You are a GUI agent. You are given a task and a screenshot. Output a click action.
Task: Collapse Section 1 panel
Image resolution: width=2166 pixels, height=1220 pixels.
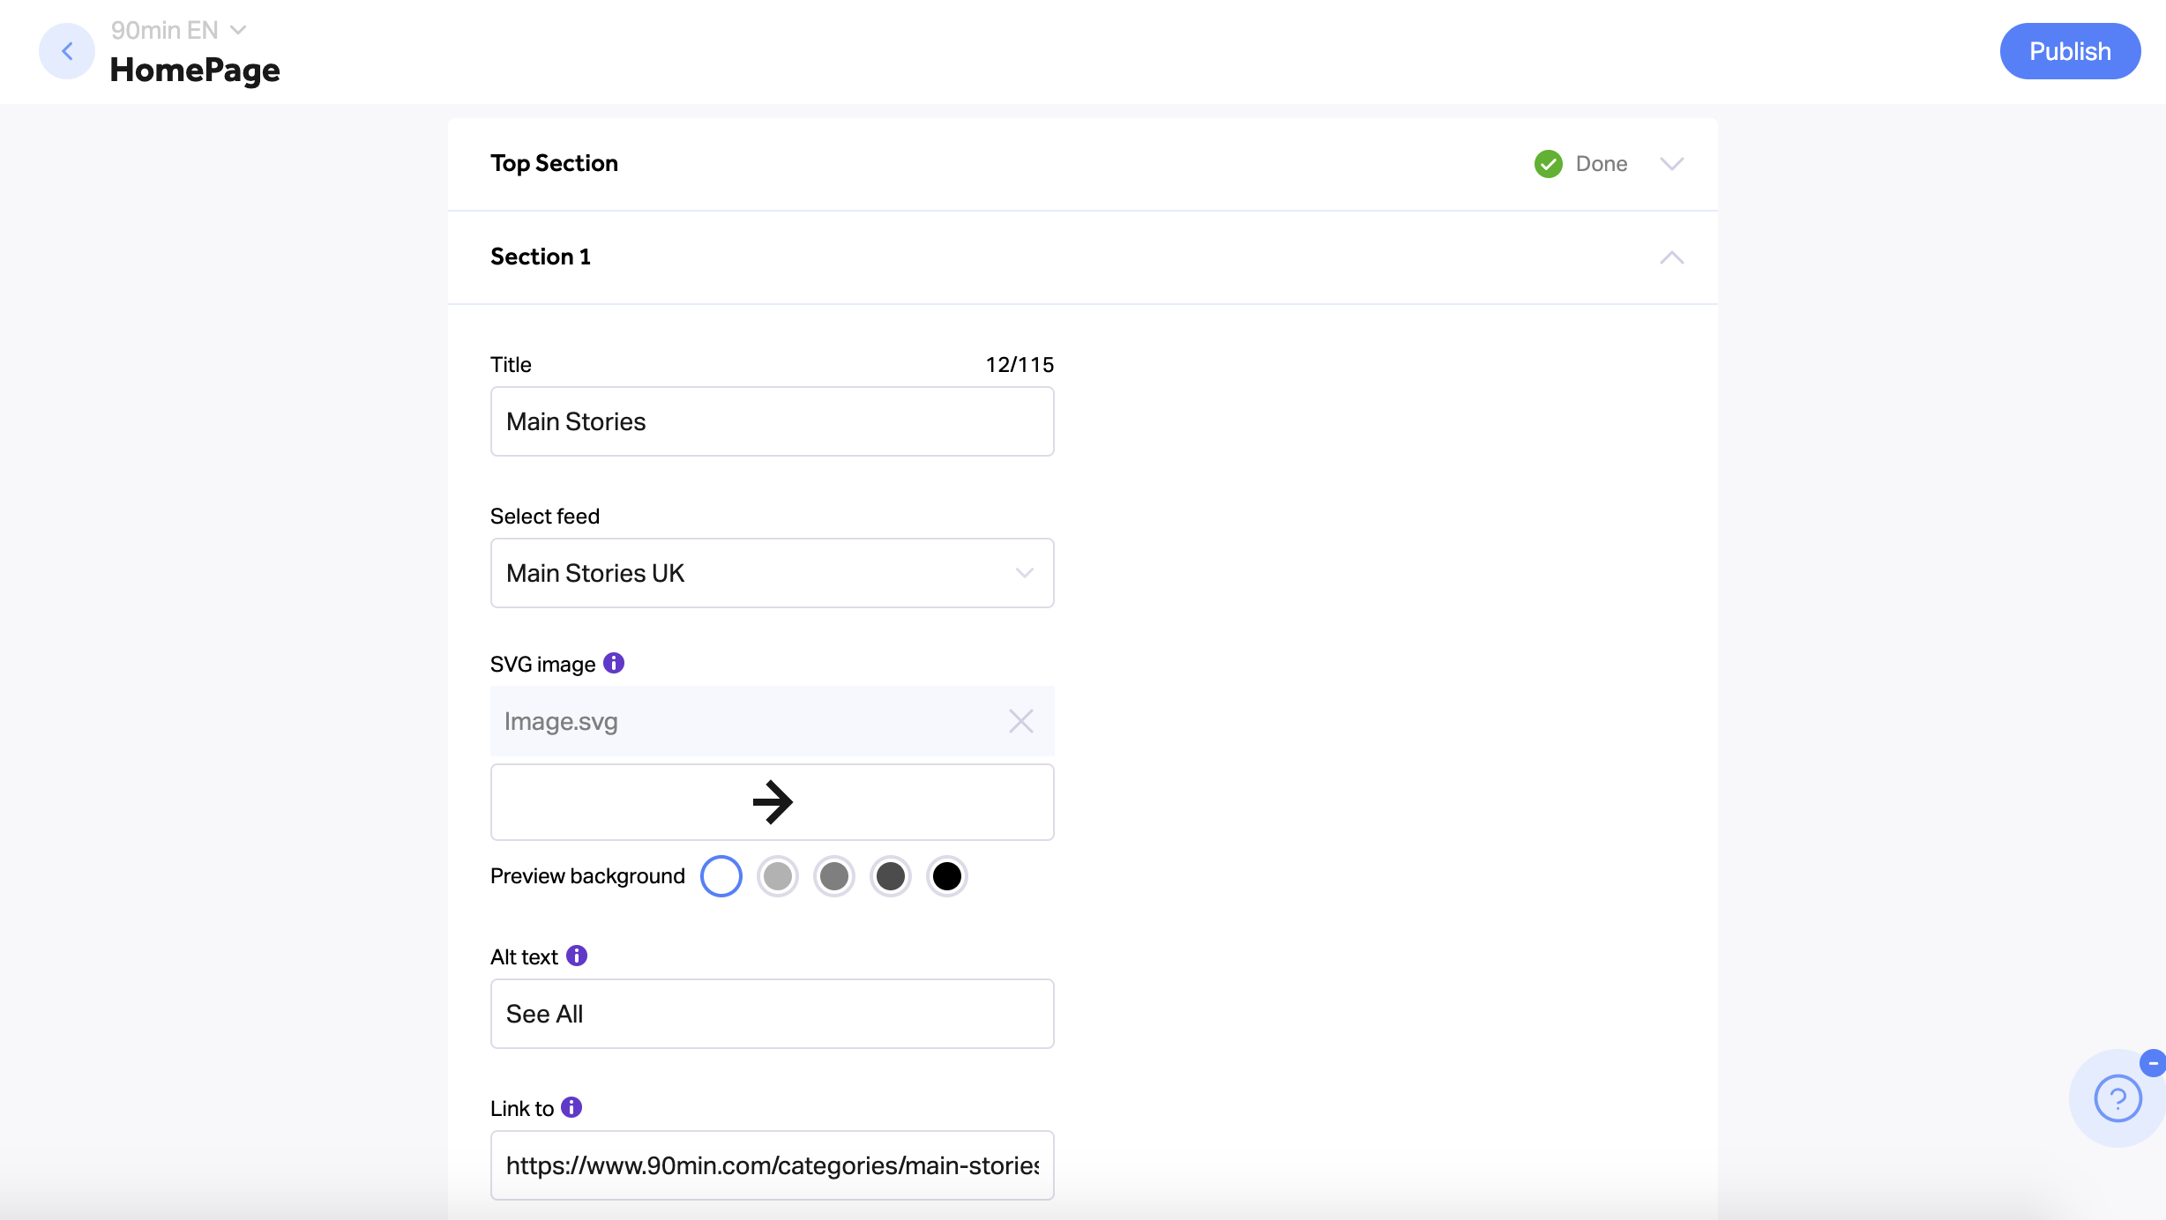point(1672,257)
